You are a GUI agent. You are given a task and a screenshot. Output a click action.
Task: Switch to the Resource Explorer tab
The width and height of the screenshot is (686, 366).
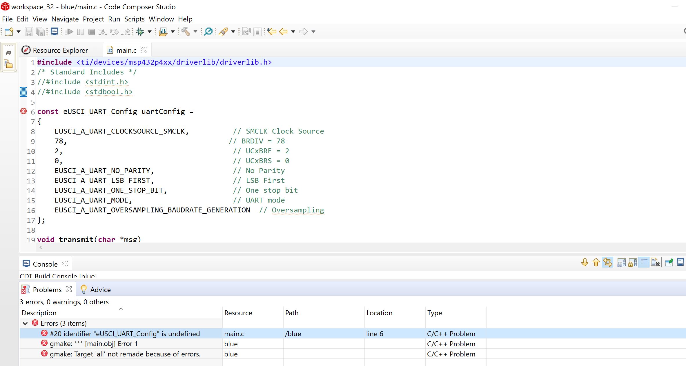tap(60, 50)
